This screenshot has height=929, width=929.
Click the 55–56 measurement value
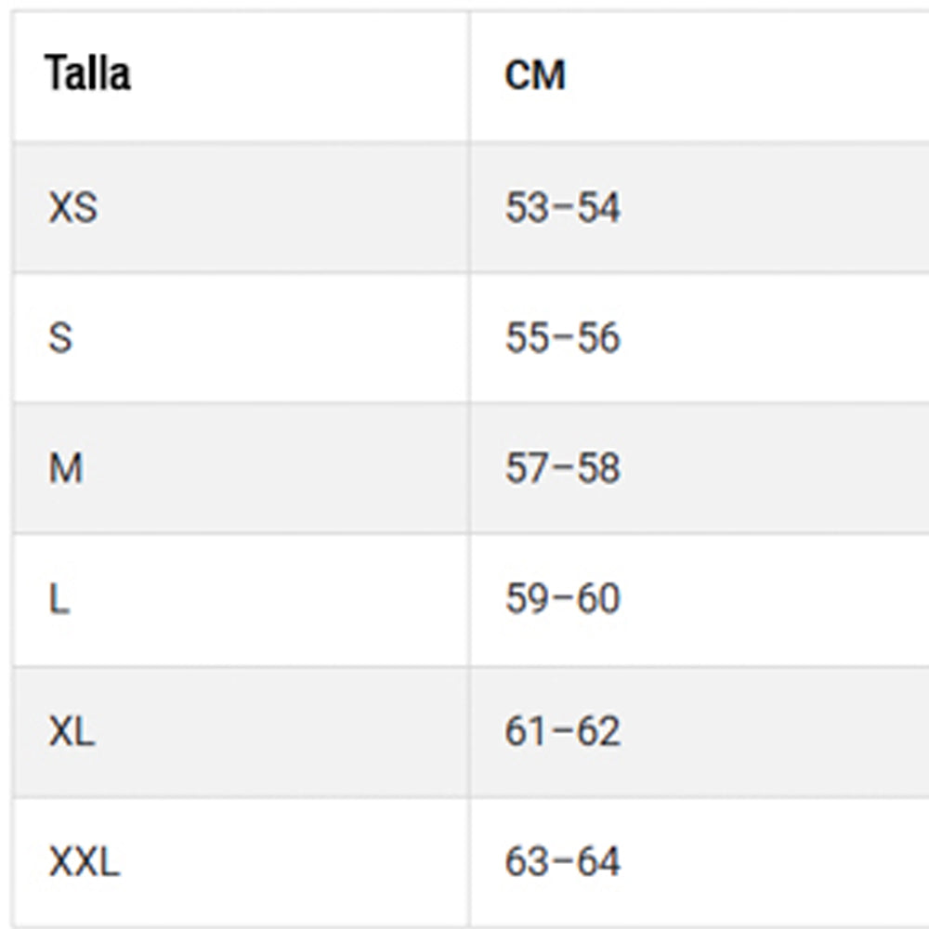click(x=562, y=337)
